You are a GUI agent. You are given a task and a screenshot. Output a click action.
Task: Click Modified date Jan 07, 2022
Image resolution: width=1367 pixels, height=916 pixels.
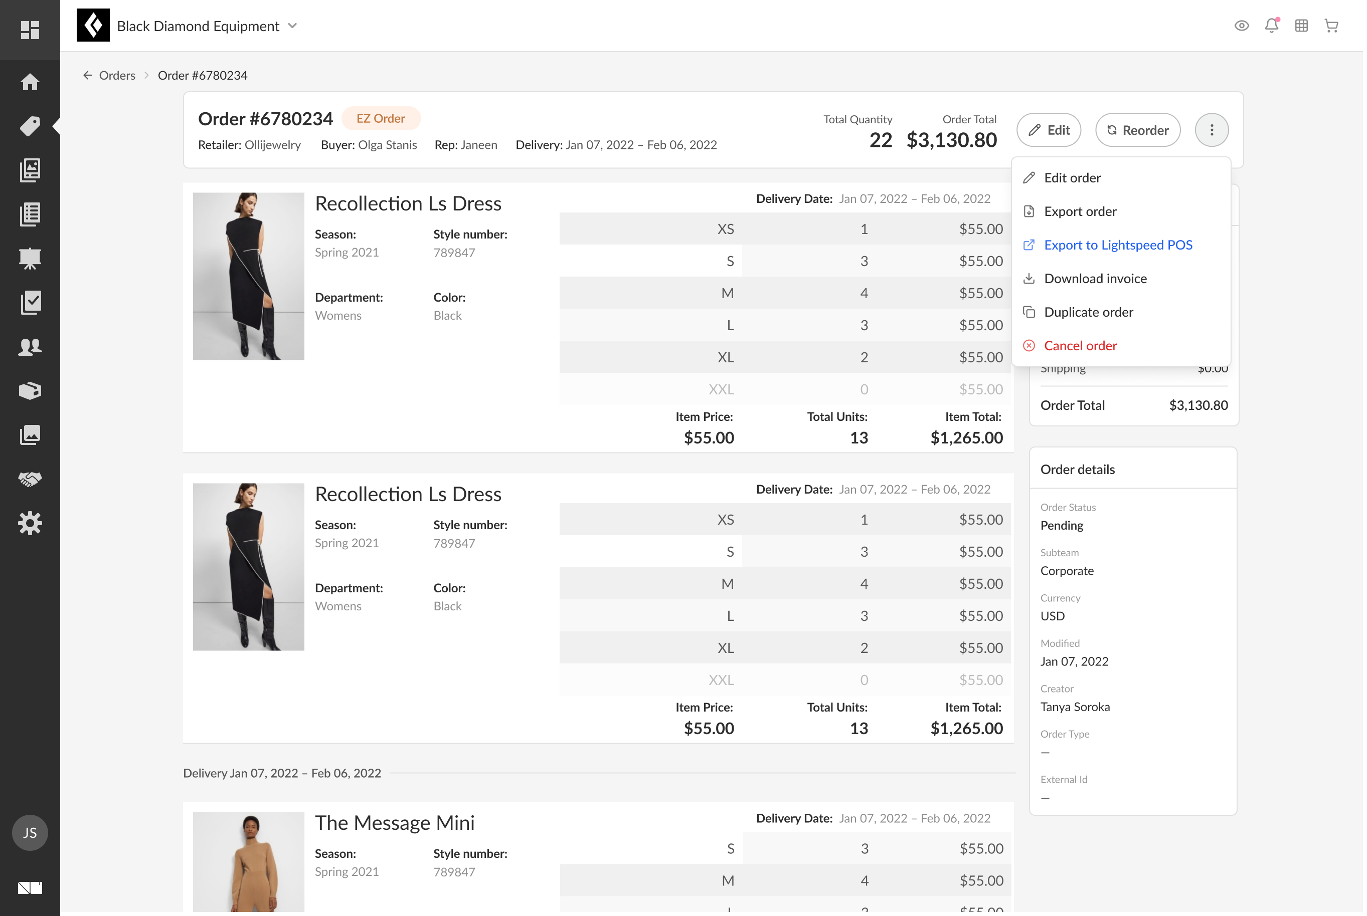pyautogui.click(x=1077, y=662)
